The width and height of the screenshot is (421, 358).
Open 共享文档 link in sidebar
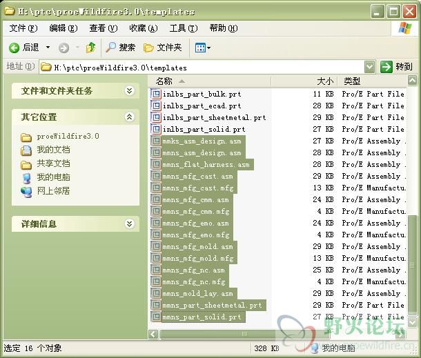pos(53,163)
